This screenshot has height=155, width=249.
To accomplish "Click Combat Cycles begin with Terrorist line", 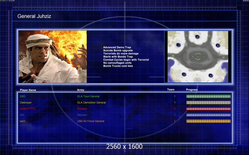I will point(126,60).
